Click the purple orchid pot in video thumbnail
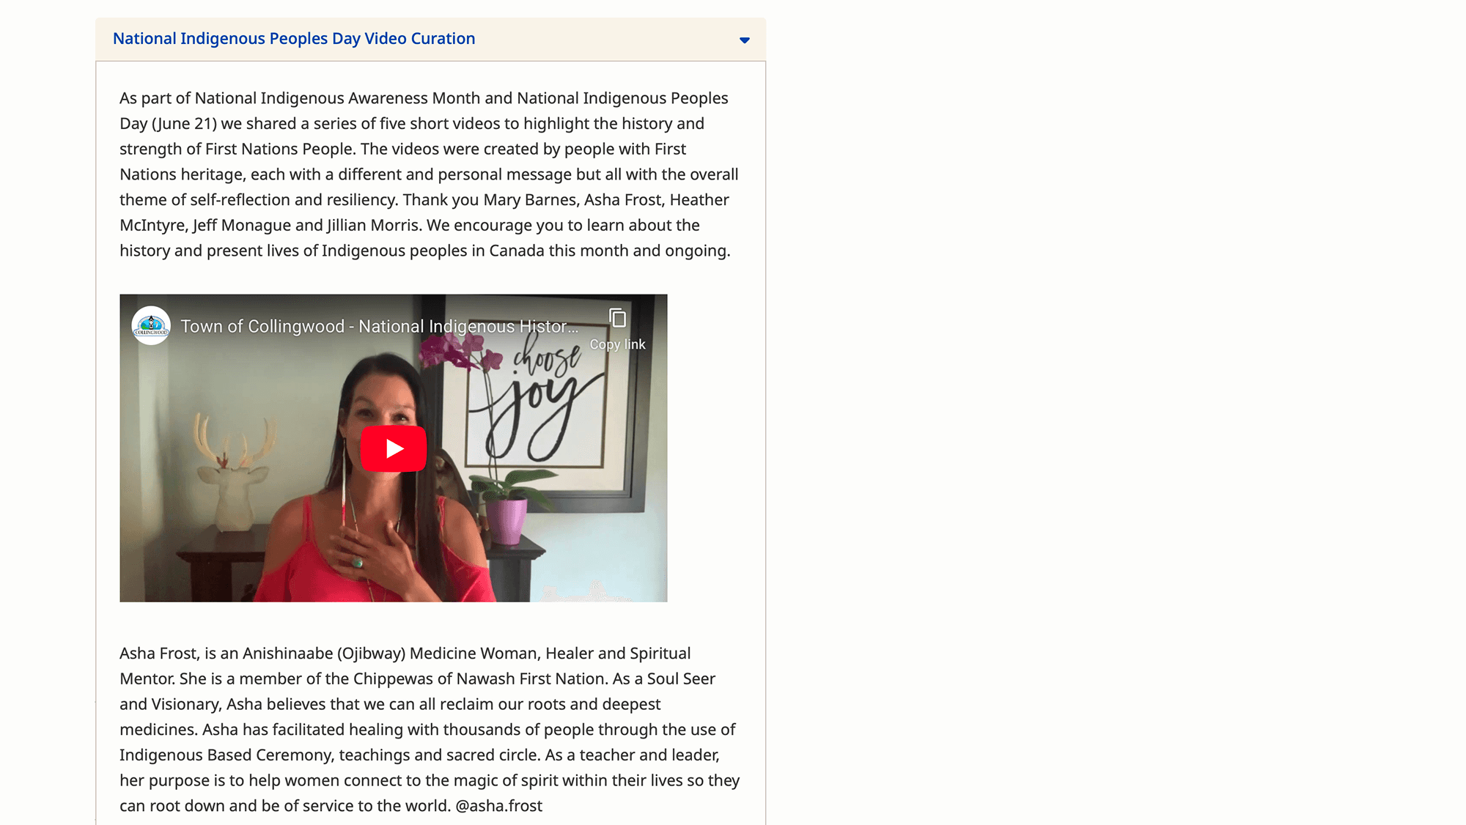This screenshot has height=825, width=1466. (x=507, y=521)
